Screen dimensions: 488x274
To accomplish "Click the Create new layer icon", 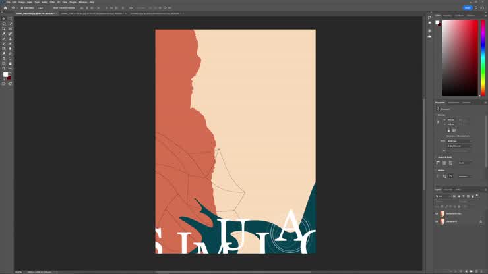I will click(x=476, y=271).
